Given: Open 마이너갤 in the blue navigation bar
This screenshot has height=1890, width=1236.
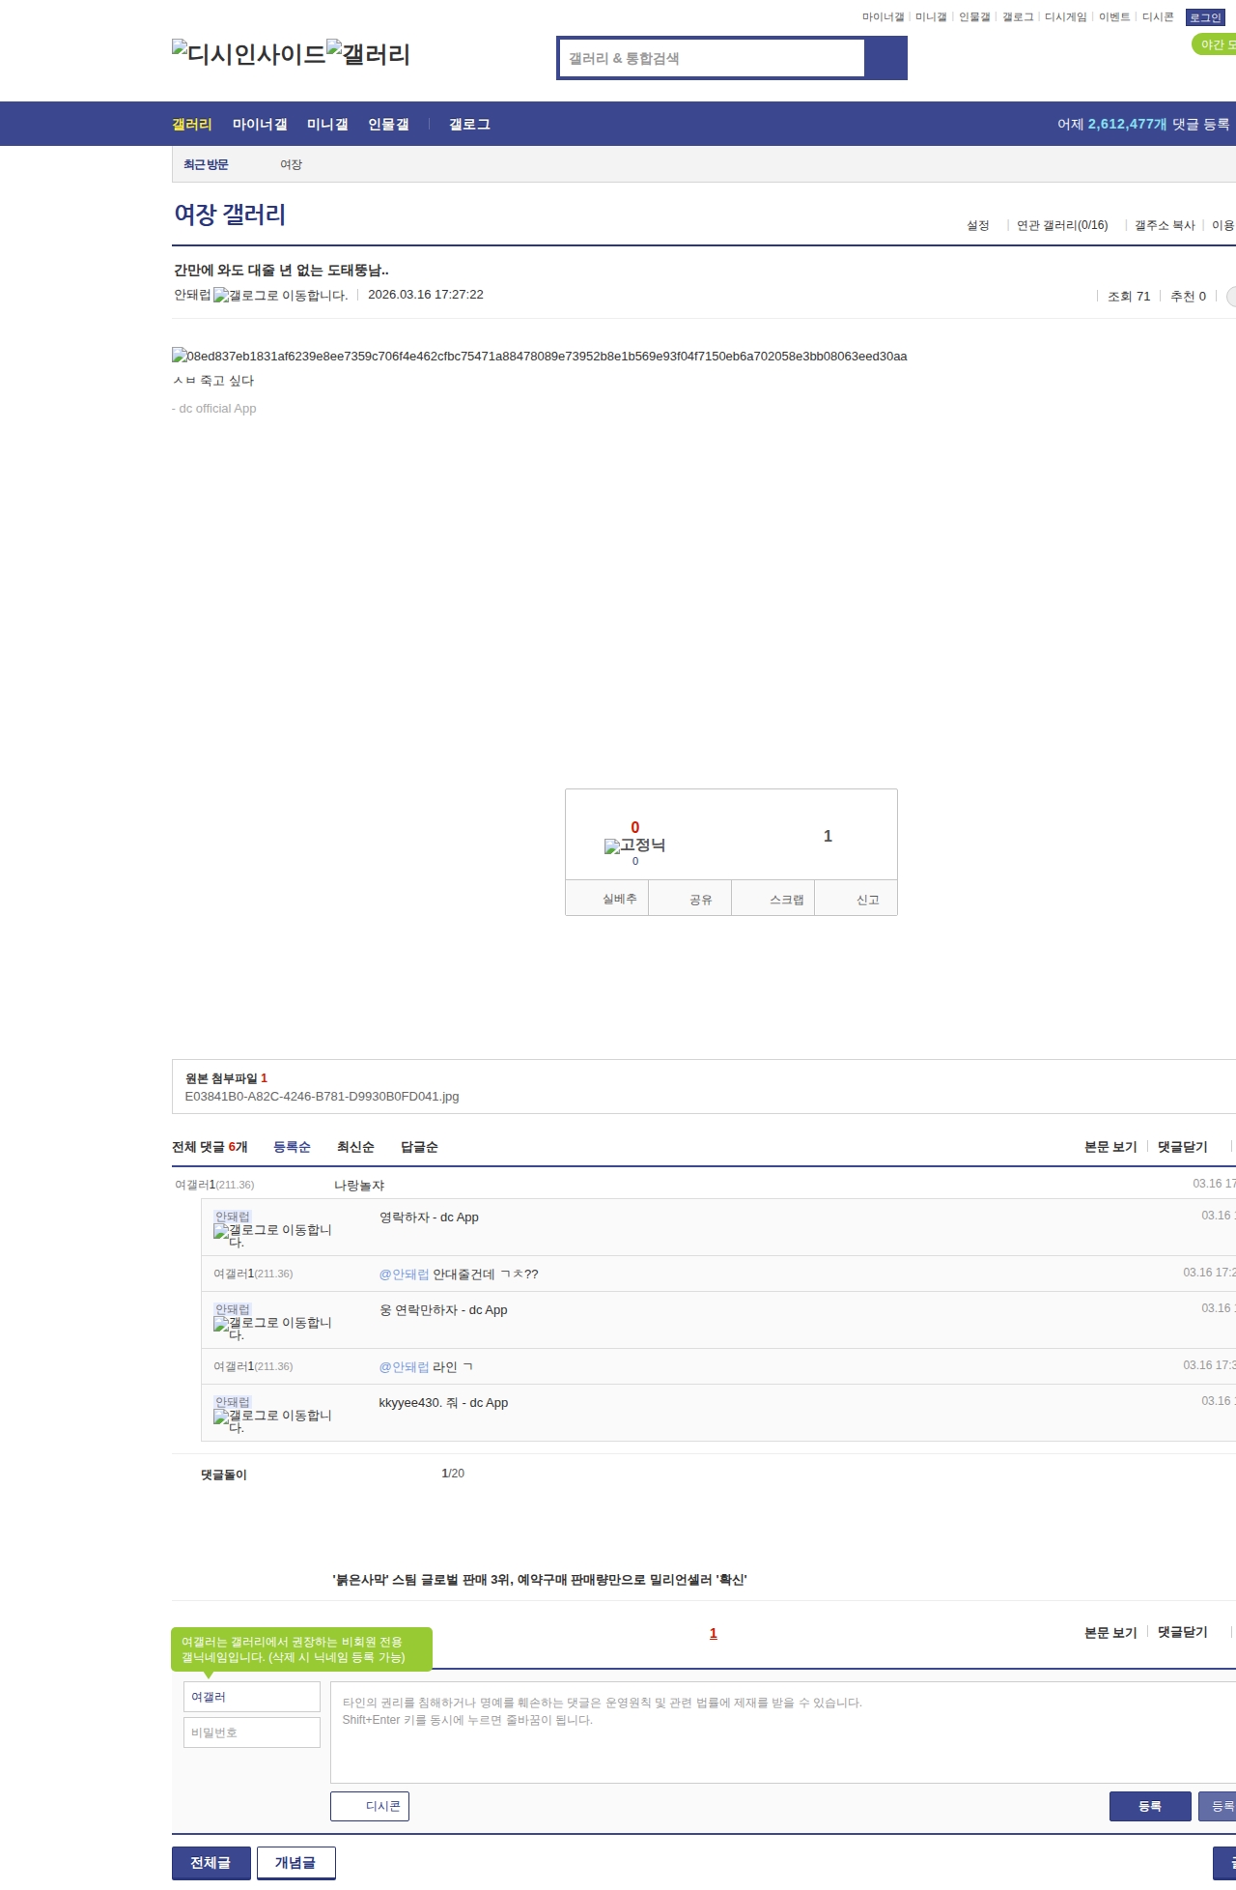Looking at the screenshot, I should tap(260, 125).
